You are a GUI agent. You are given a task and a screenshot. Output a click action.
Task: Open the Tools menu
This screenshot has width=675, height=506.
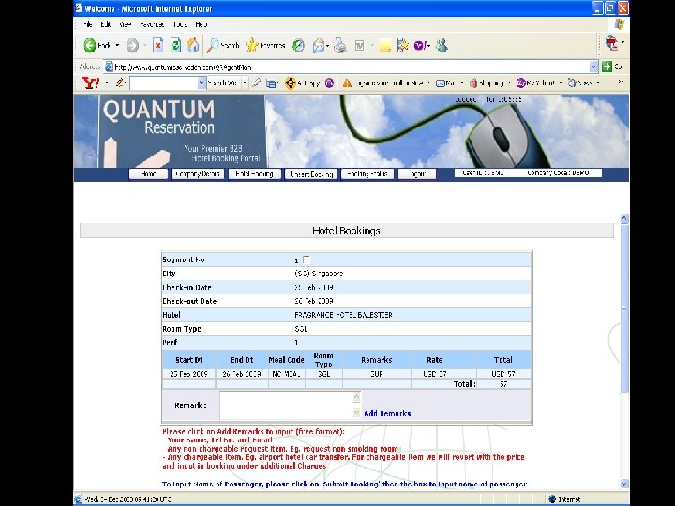[x=179, y=24]
